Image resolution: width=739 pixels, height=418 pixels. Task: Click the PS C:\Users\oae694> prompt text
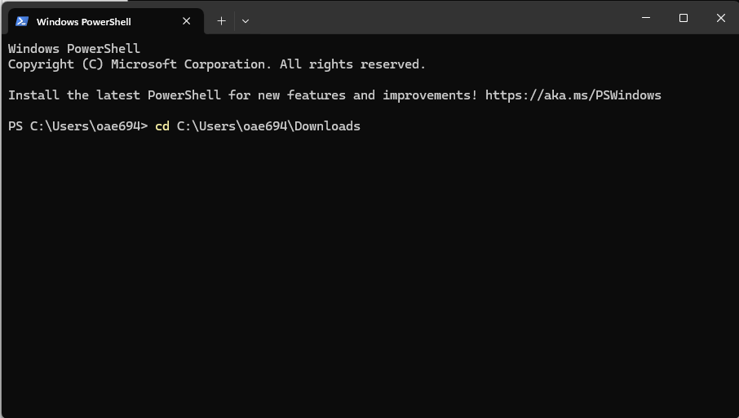(x=77, y=126)
